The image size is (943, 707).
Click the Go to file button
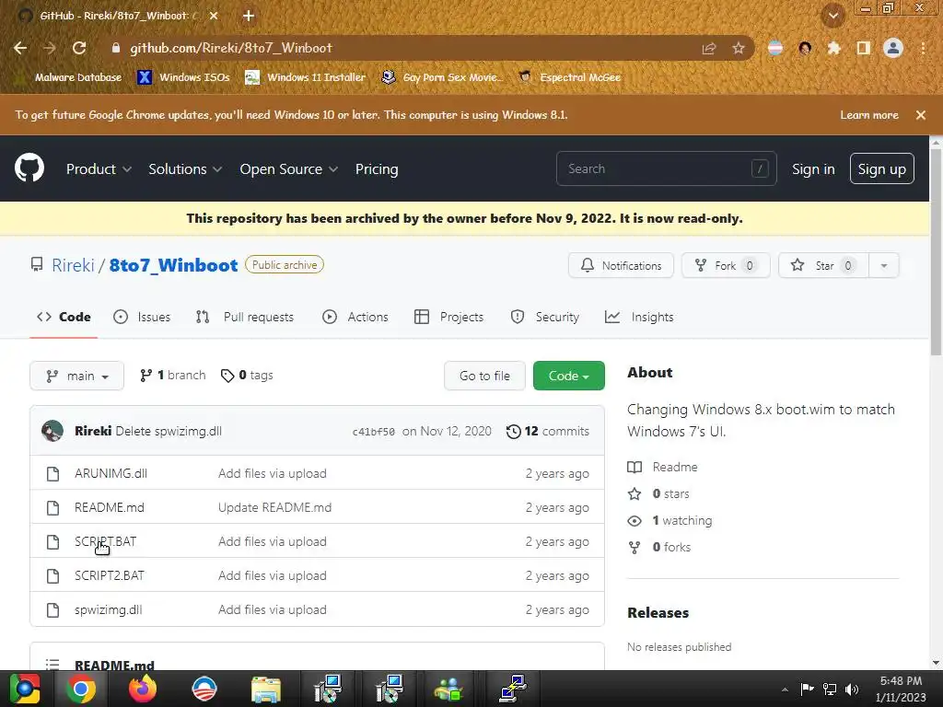click(484, 376)
